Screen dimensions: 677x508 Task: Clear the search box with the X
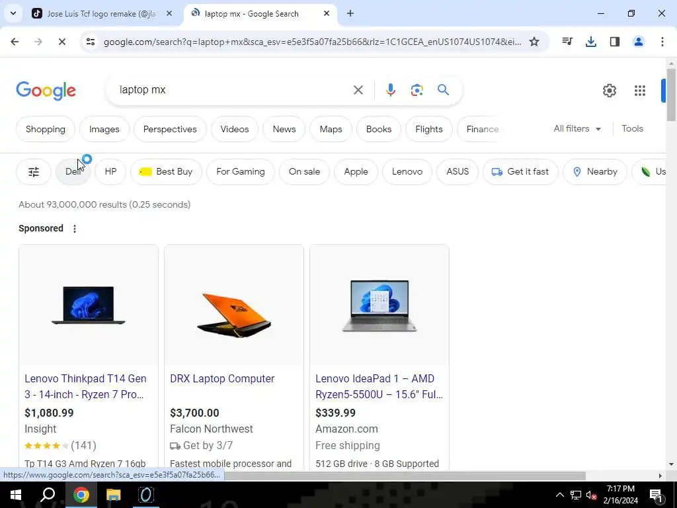coord(358,90)
